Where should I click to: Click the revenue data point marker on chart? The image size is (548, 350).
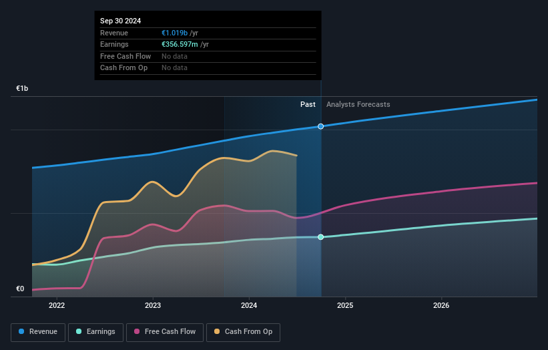click(321, 126)
